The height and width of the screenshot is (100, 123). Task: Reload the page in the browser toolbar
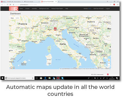tap(7, 4)
